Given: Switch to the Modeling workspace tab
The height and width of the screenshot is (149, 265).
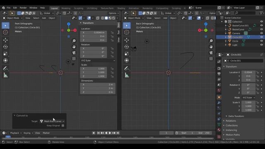Looking at the screenshot, I should click(66, 8).
